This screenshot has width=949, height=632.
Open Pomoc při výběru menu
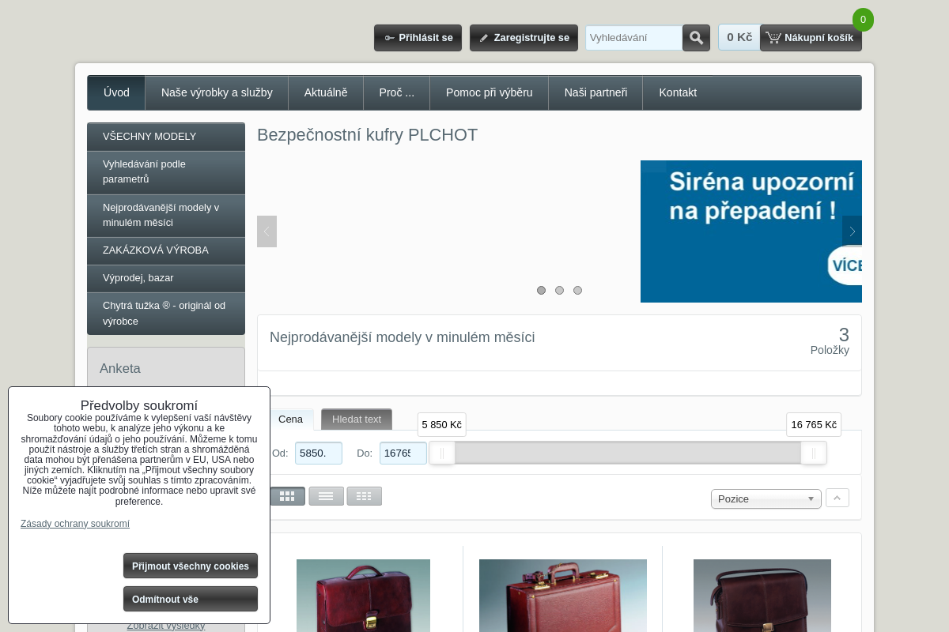pos(490,92)
